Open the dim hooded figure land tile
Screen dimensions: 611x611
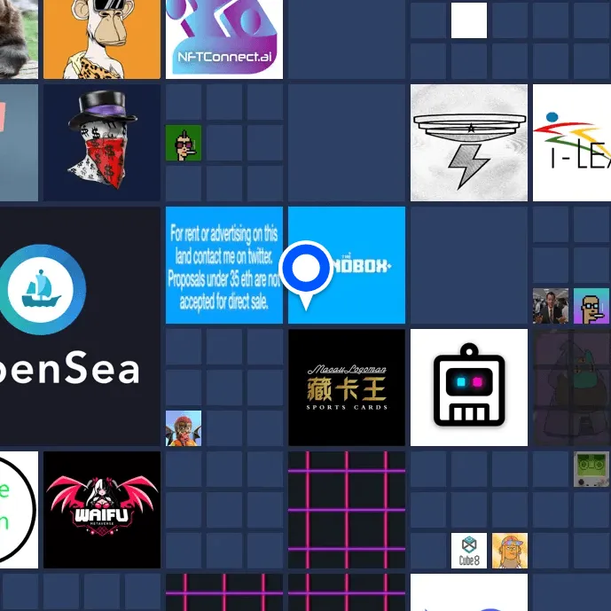(572, 388)
